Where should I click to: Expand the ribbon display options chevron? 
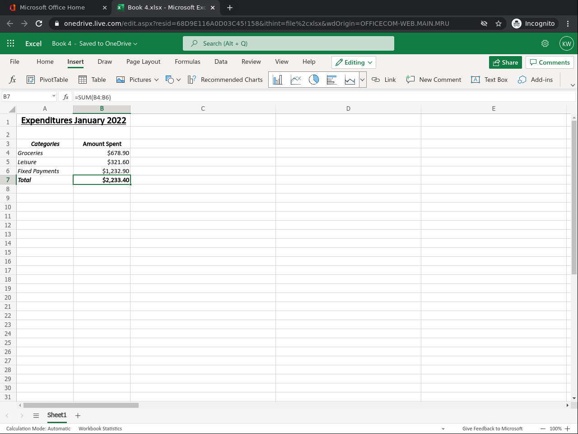pos(573,85)
